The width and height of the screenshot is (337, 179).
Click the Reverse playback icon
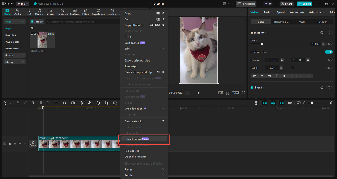(x=81, y=103)
